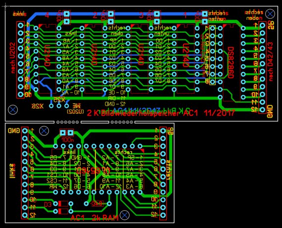Image resolution: width=282 pixels, height=228 pixels.
Task: Click the 3k9 resistor label
Action: pos(97,204)
